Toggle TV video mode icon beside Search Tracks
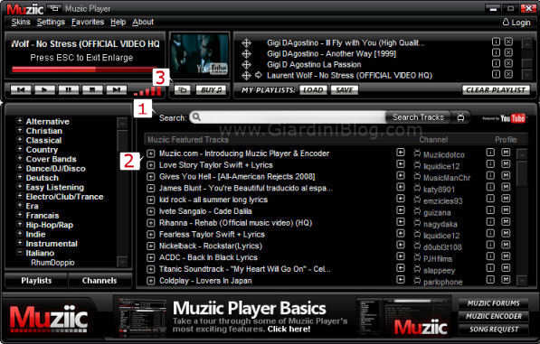Image resolution: width=540 pixels, height=344 pixels. (x=460, y=118)
